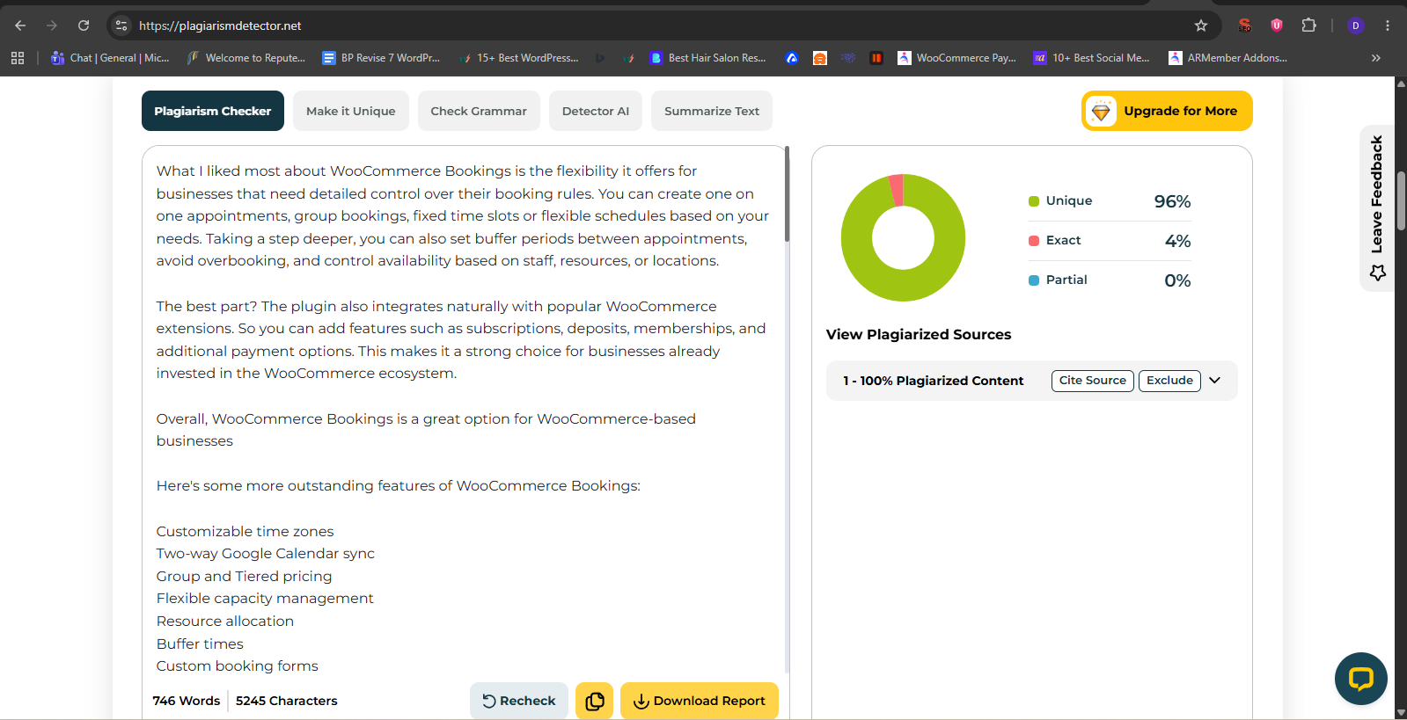Click Cite Source button

(1092, 381)
